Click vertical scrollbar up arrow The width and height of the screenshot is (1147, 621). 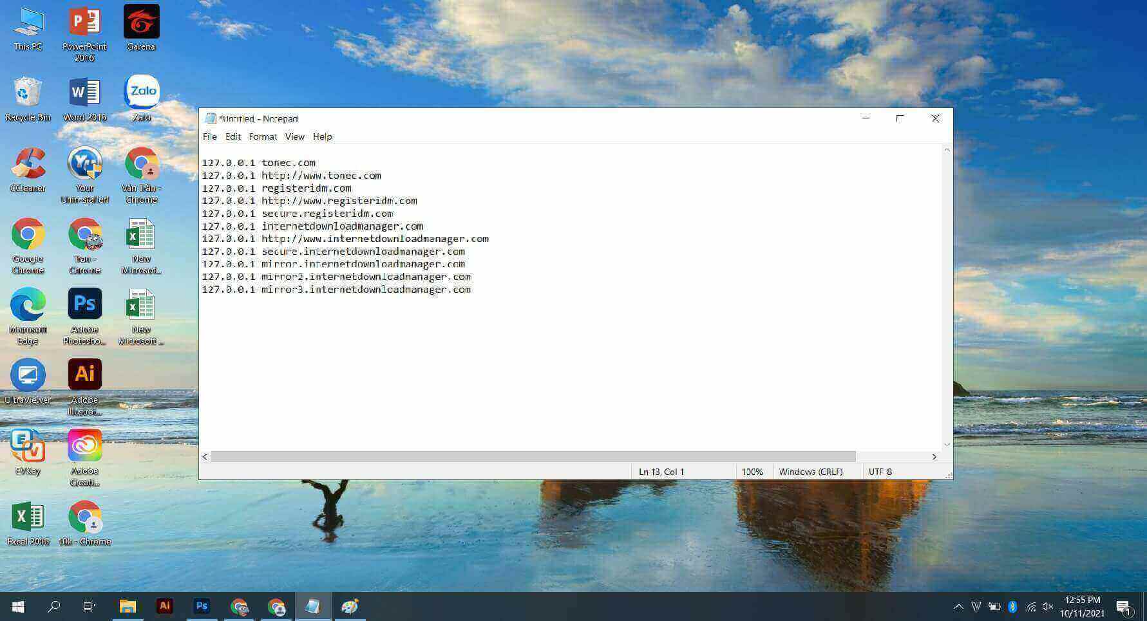point(947,150)
